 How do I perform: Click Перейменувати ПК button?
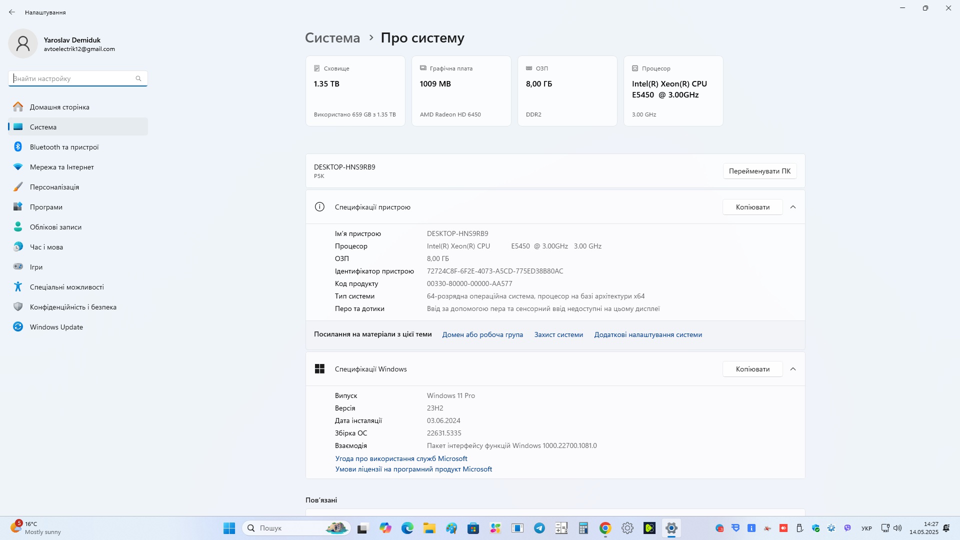click(759, 171)
